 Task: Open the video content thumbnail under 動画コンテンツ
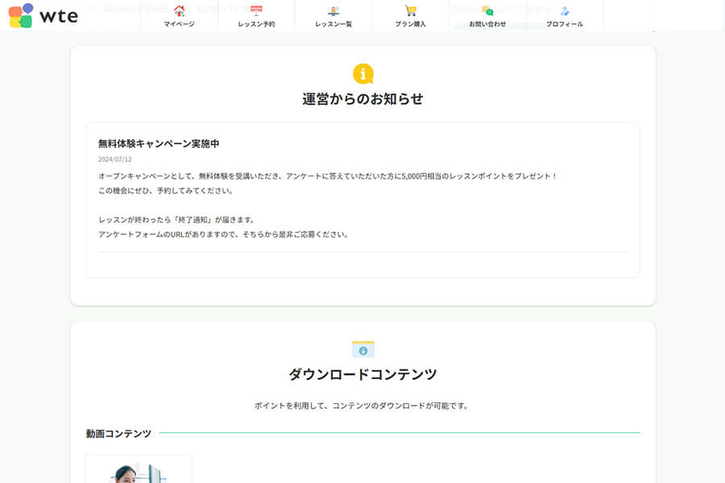[139, 471]
